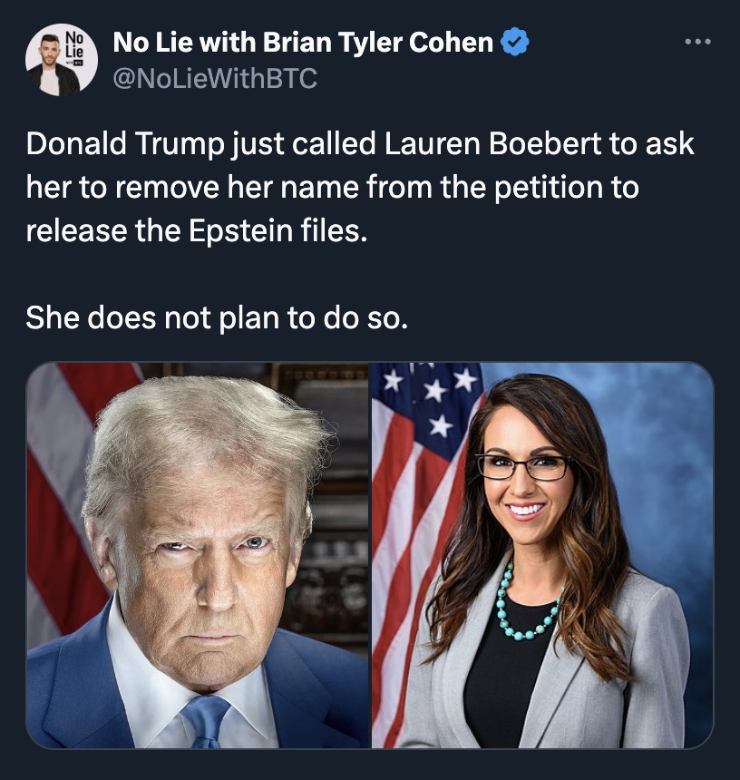
Task: Open the three-dot more options menu
Action: coord(697,42)
